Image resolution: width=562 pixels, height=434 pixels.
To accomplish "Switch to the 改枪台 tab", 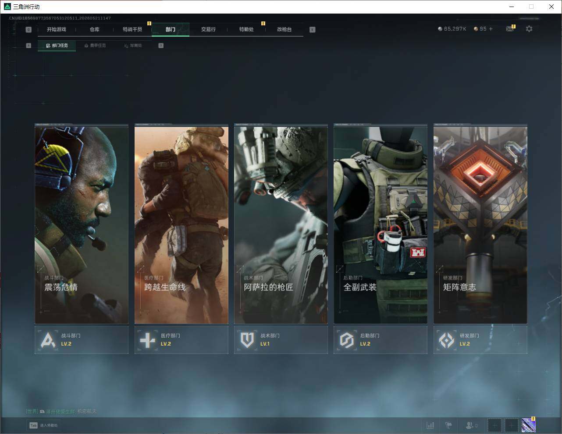I will (284, 29).
